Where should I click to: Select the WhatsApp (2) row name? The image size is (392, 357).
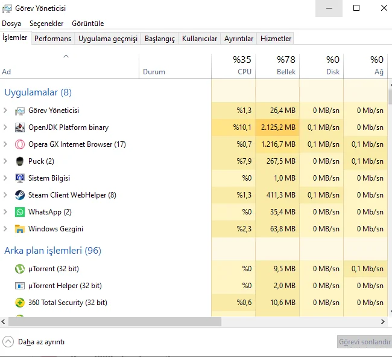pos(50,212)
